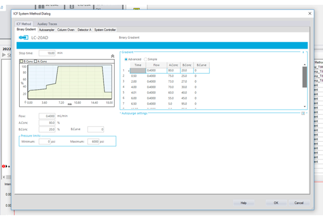Select the grey Time cell in row 1
Viewport: 323px width, 220px height.
(x=138, y=70)
